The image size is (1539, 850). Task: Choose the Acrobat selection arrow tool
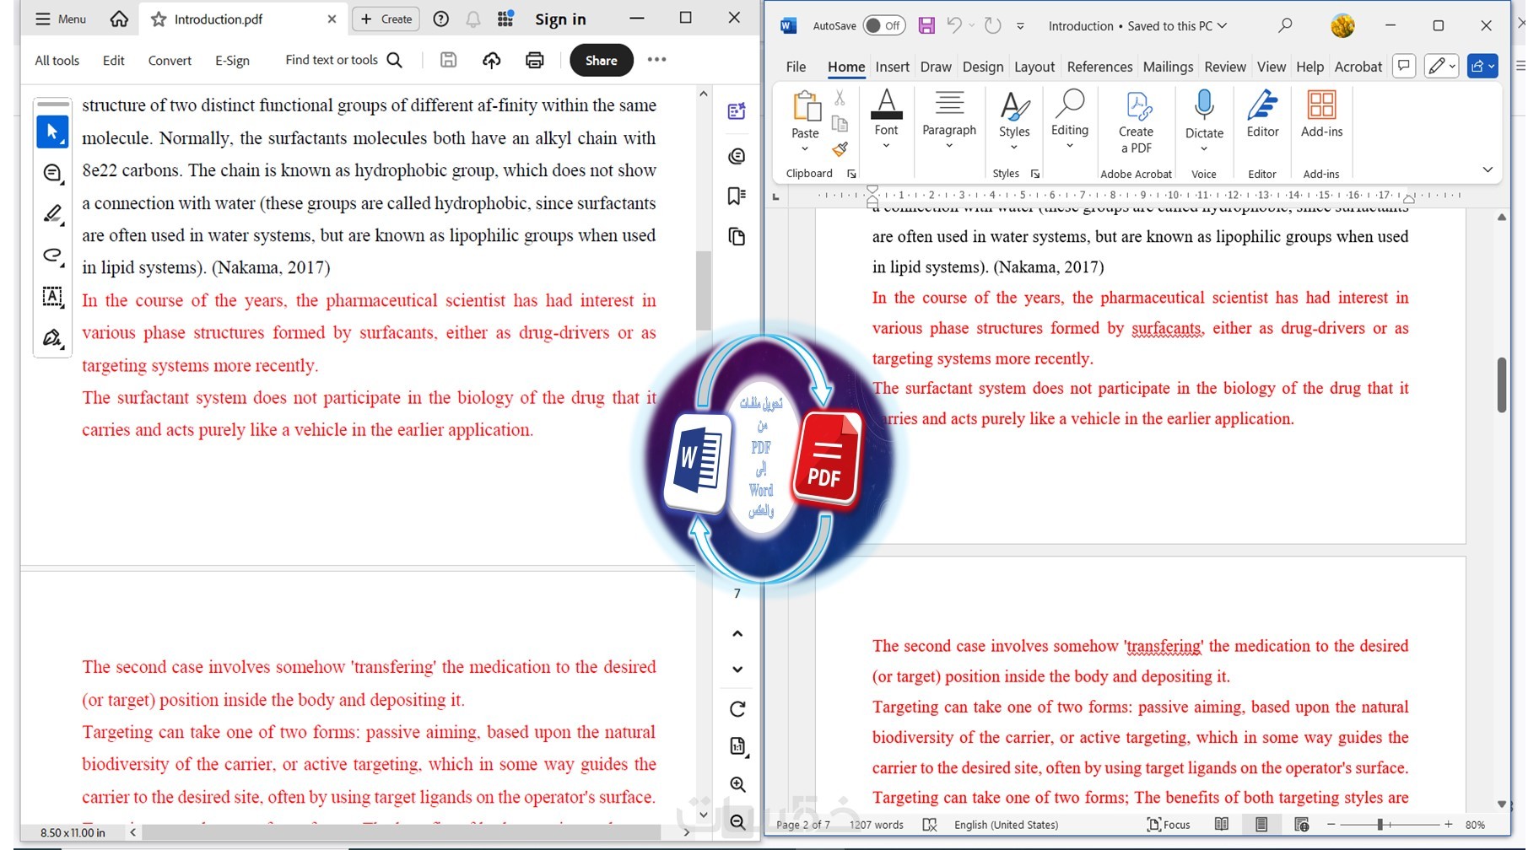(x=52, y=132)
